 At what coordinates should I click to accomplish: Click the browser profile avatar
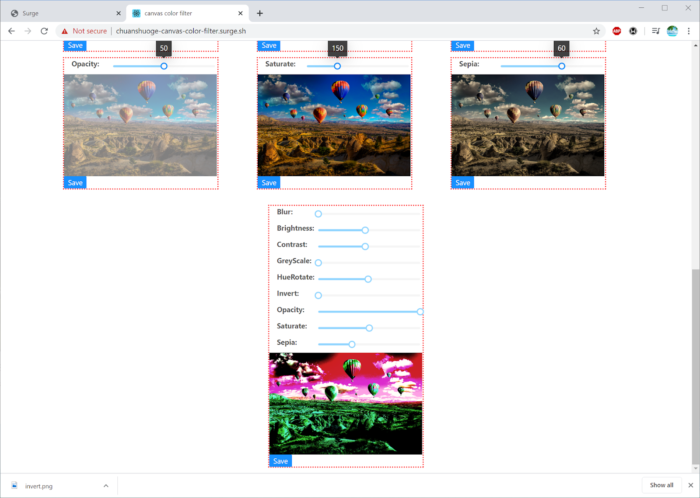[x=672, y=31]
